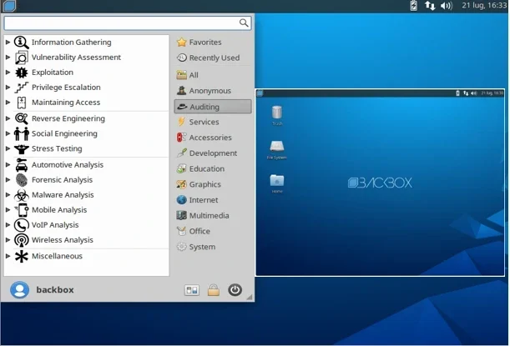The height and width of the screenshot is (346, 510).
Task: Click the 'Automotive Analysis' text label
Action: (68, 165)
